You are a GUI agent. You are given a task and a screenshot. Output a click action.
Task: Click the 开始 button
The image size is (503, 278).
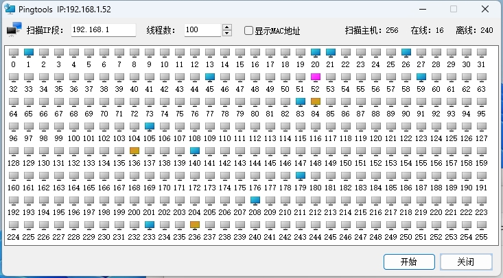(x=409, y=262)
